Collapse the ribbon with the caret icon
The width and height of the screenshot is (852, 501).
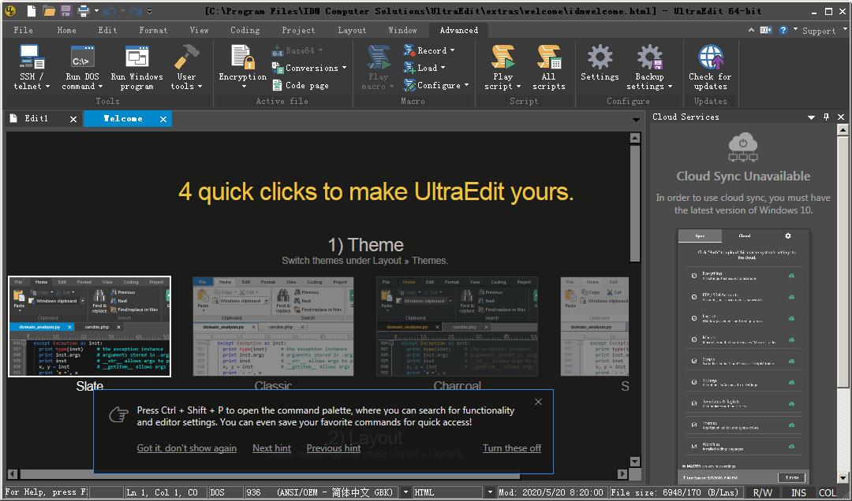(752, 31)
